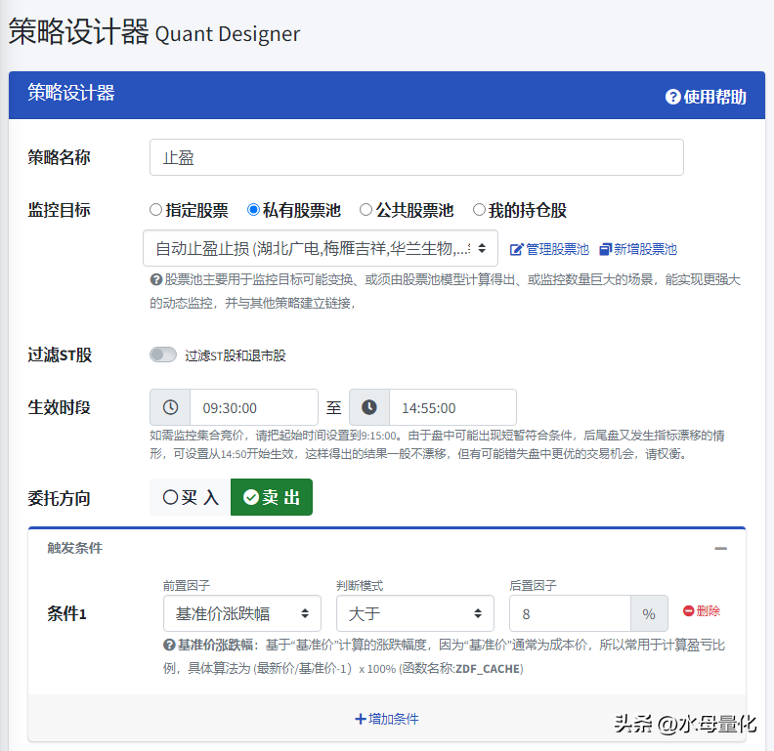Click the clock icon beside end time 14:55:00
This screenshot has height=751, width=774.
point(369,407)
